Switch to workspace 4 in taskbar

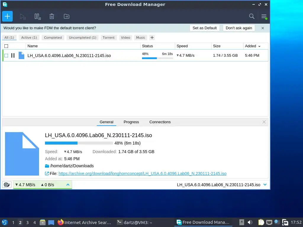point(35,223)
